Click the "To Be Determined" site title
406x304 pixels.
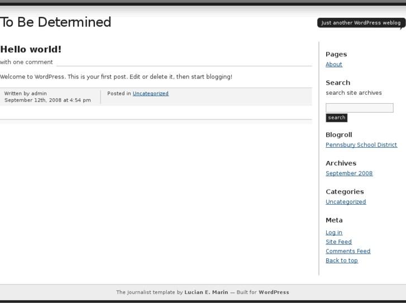click(x=56, y=22)
